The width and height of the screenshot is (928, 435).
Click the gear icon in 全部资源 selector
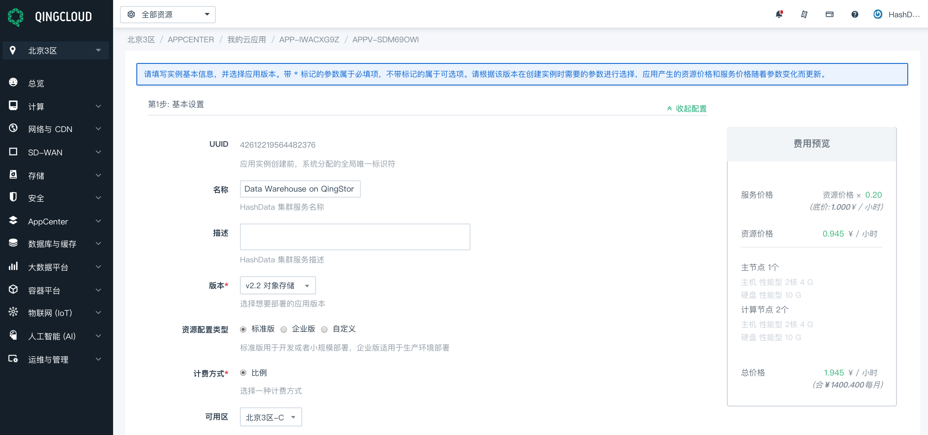(132, 14)
